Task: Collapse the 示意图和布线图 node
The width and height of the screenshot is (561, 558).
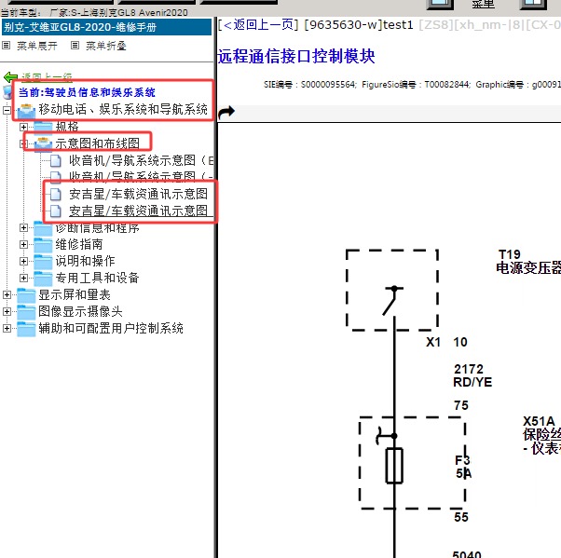Action: pyautogui.click(x=23, y=143)
